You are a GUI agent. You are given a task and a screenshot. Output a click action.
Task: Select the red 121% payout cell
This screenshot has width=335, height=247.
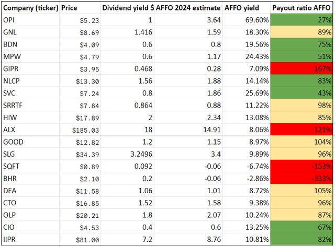click(x=301, y=130)
